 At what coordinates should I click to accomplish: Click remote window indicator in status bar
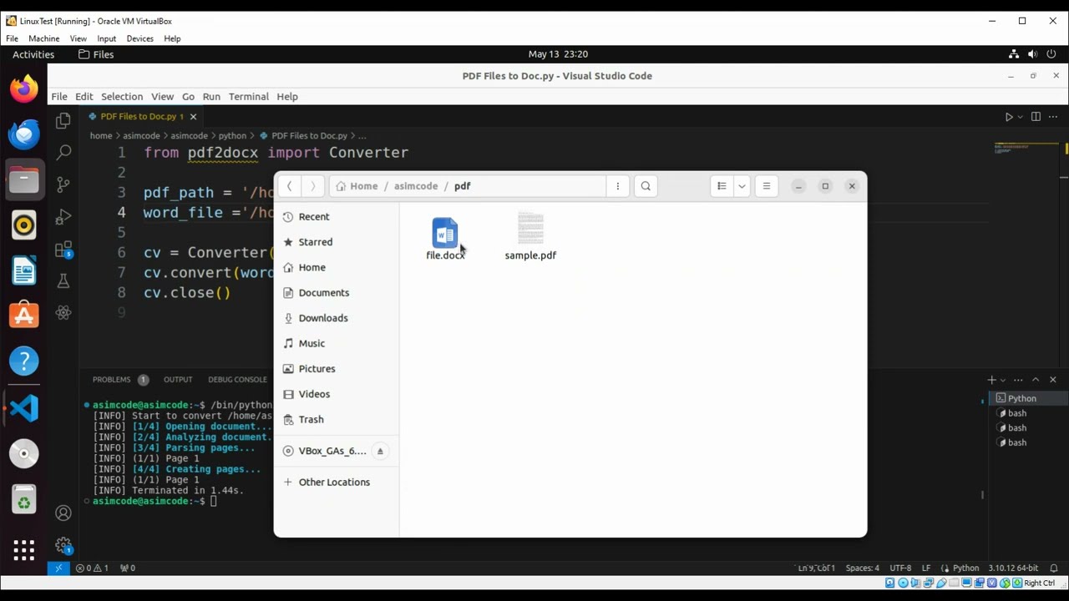pos(58,568)
